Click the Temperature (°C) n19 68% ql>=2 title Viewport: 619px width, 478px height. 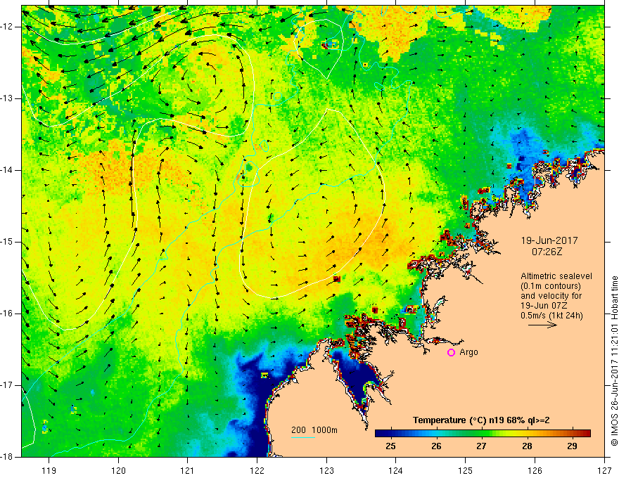481,420
